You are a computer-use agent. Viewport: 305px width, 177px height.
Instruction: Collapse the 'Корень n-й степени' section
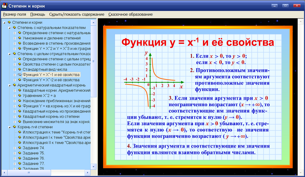click(9, 127)
